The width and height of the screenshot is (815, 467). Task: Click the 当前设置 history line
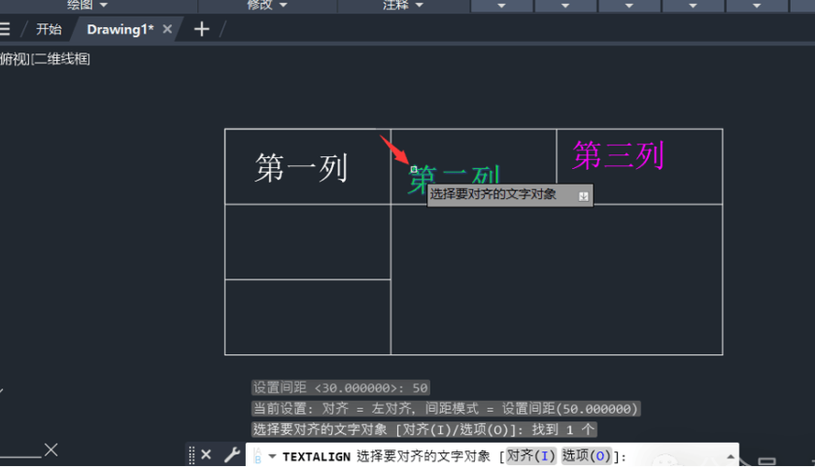point(446,409)
